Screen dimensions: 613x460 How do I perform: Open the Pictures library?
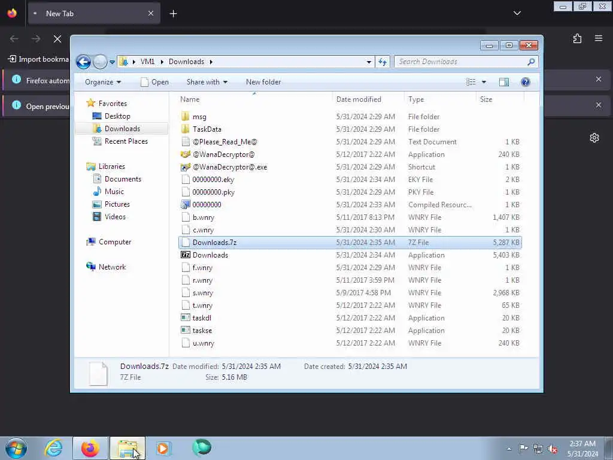point(111,204)
